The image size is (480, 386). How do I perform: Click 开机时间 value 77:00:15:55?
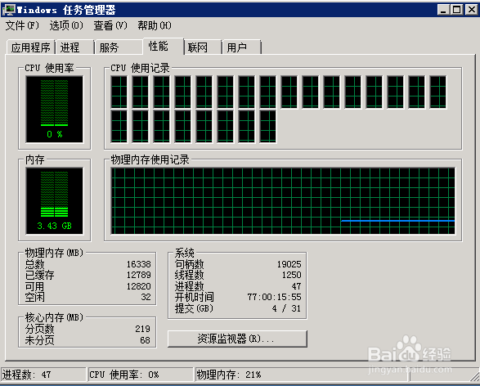pos(274,297)
